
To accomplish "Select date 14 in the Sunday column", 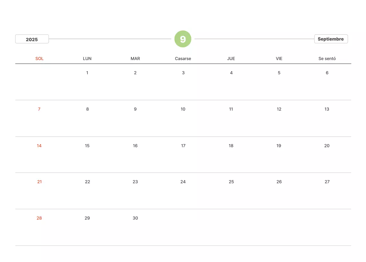I will (39, 146).
